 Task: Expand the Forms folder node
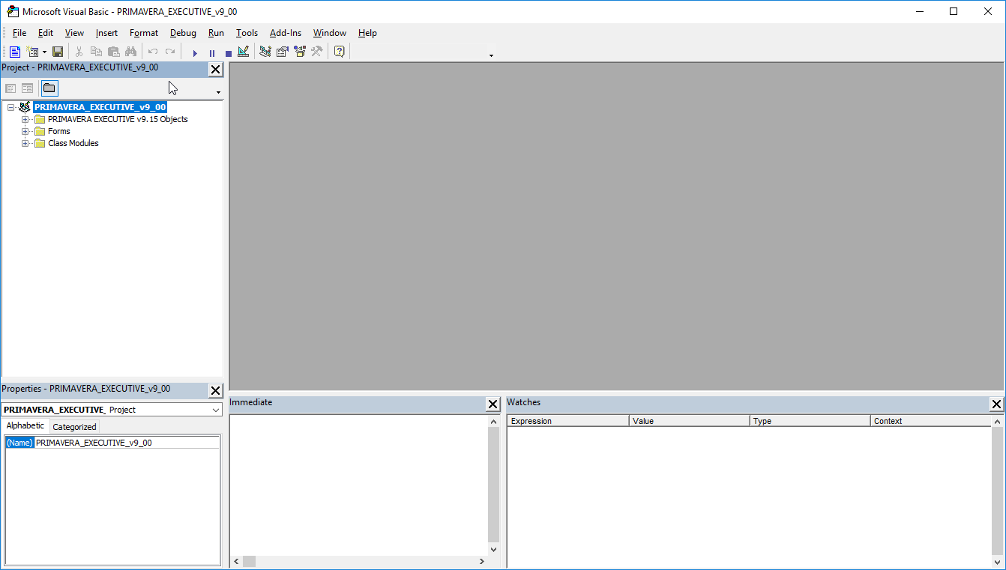[x=25, y=131]
